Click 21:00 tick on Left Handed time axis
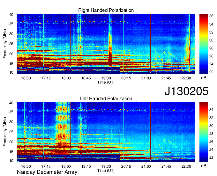The height and width of the screenshot is (176, 217). point(146,166)
